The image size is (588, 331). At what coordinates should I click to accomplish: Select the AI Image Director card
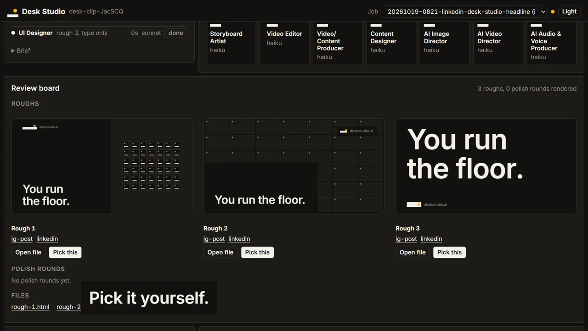[445, 43]
